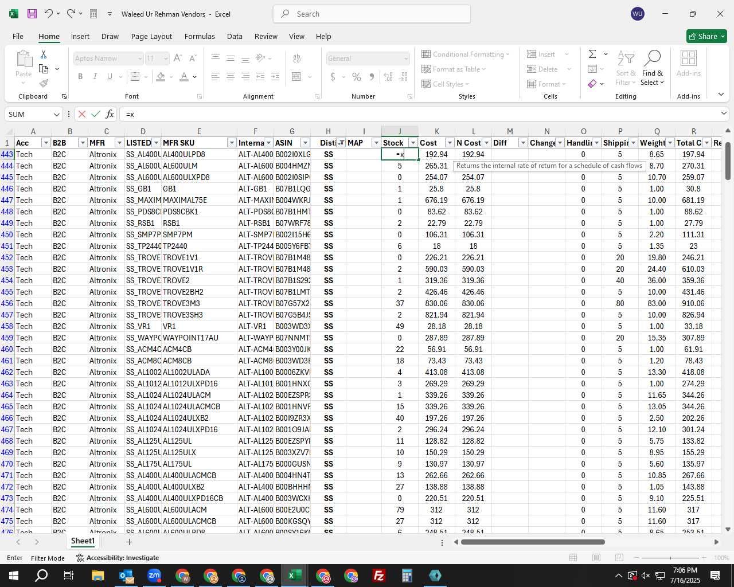This screenshot has height=587, width=734.
Task: Open Sort & Filter tool
Action: (x=626, y=68)
